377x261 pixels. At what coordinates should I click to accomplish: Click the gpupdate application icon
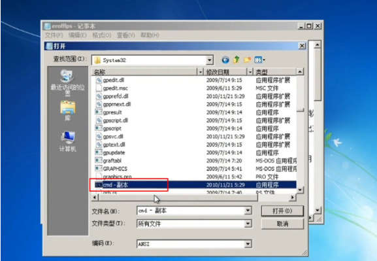(99, 152)
